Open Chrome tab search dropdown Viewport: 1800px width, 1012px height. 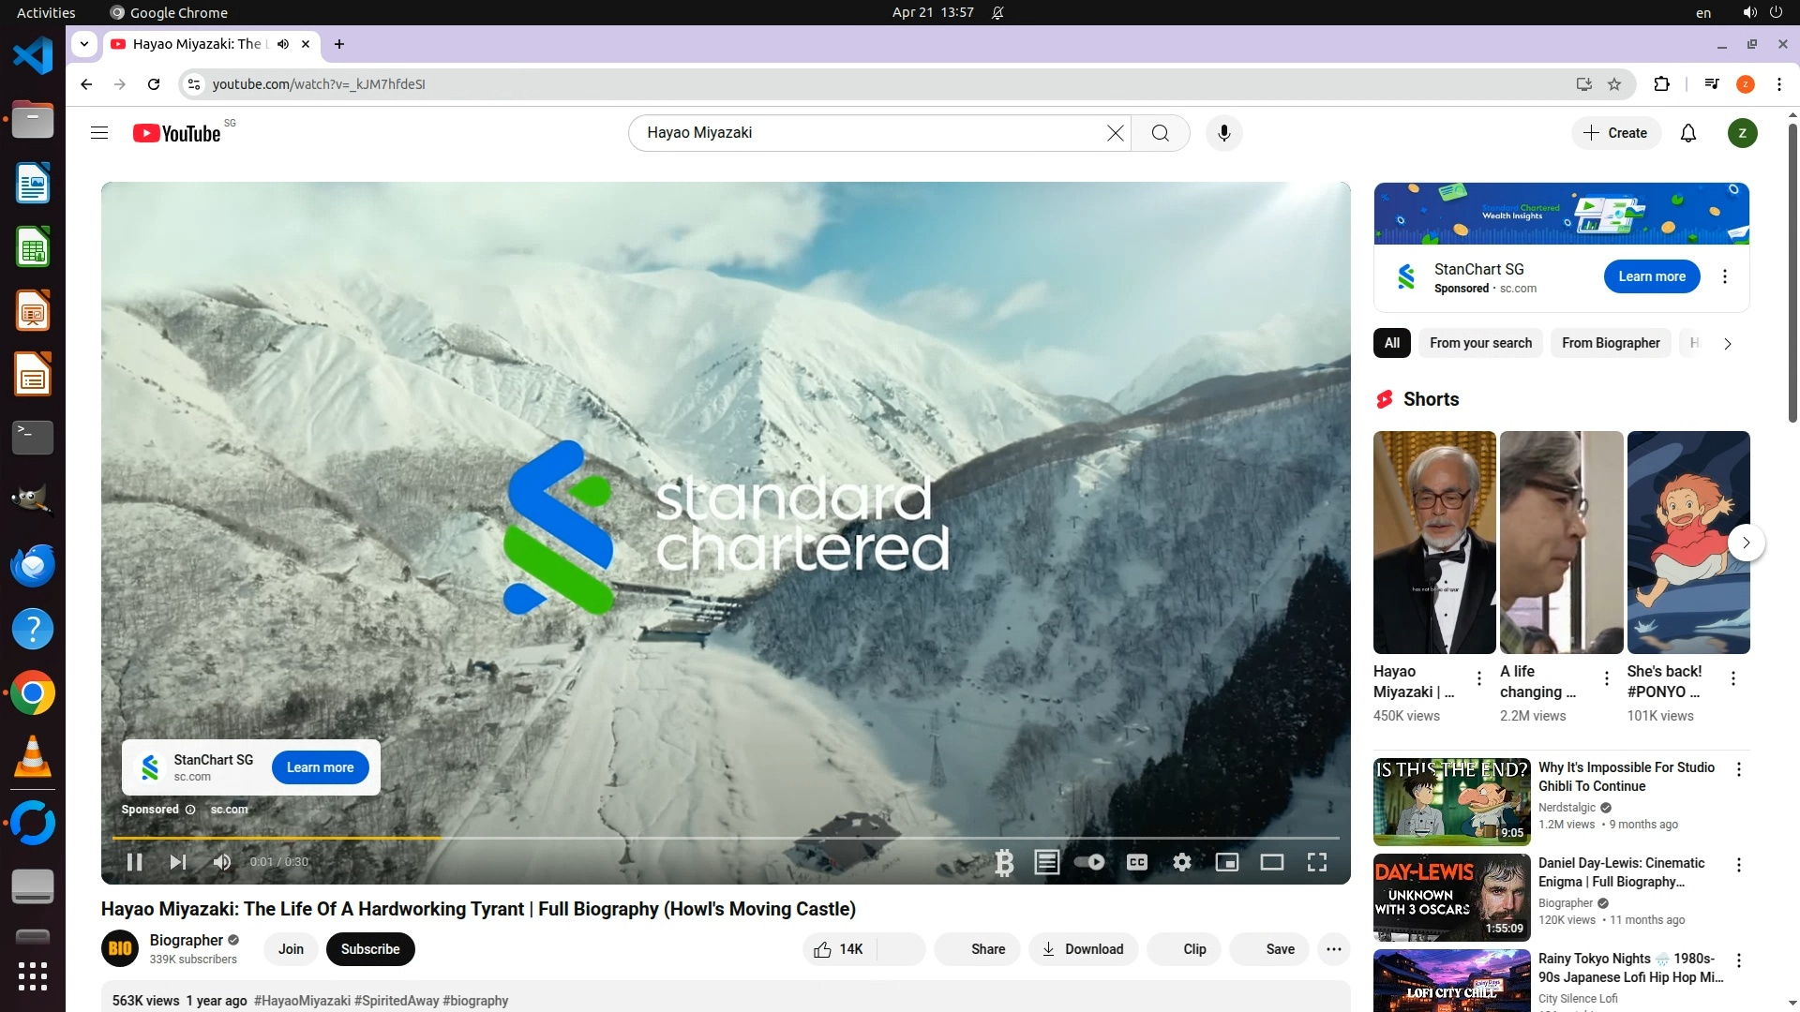pos(84,44)
